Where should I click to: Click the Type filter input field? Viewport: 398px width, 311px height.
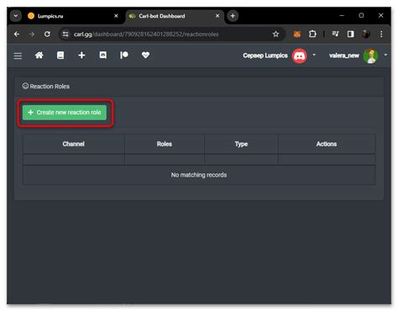(x=241, y=160)
